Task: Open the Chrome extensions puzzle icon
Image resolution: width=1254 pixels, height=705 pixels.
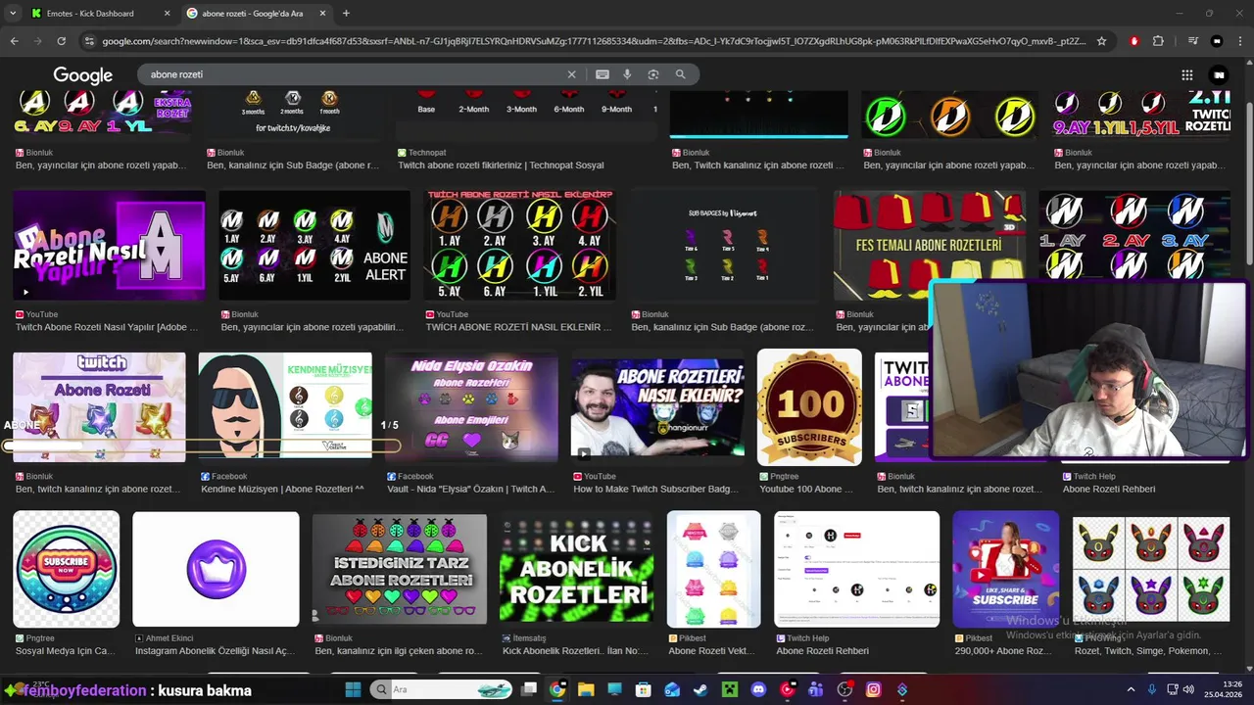Action: 1158,41
